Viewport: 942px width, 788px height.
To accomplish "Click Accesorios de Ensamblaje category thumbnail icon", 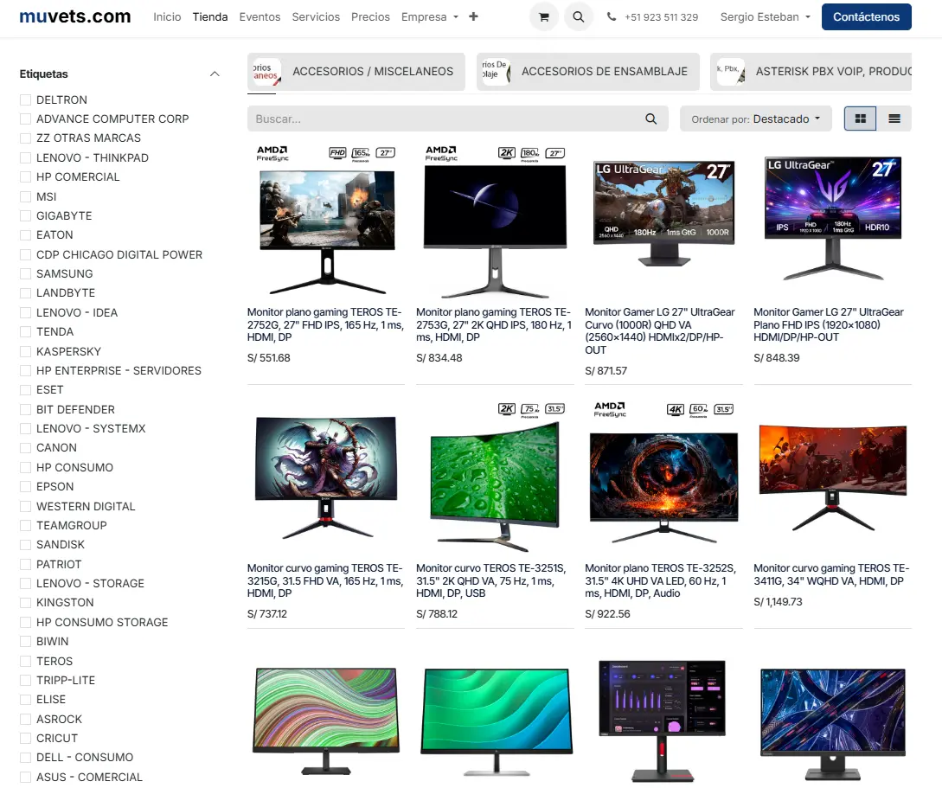I will tap(496, 72).
